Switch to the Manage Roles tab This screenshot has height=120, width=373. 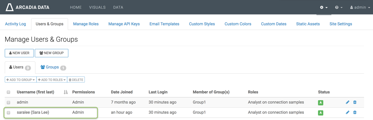(86, 24)
